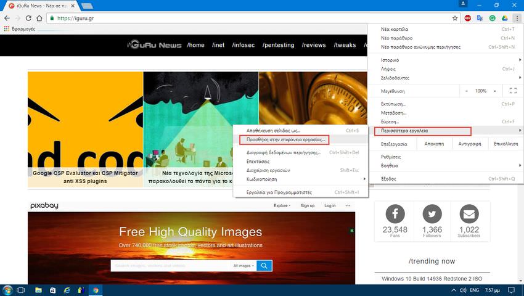Click the Facebook fans circle icon

[x=395, y=215]
